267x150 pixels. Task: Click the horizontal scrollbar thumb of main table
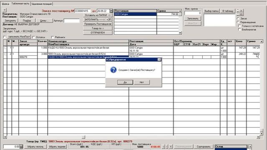pyautogui.click(x=83, y=137)
